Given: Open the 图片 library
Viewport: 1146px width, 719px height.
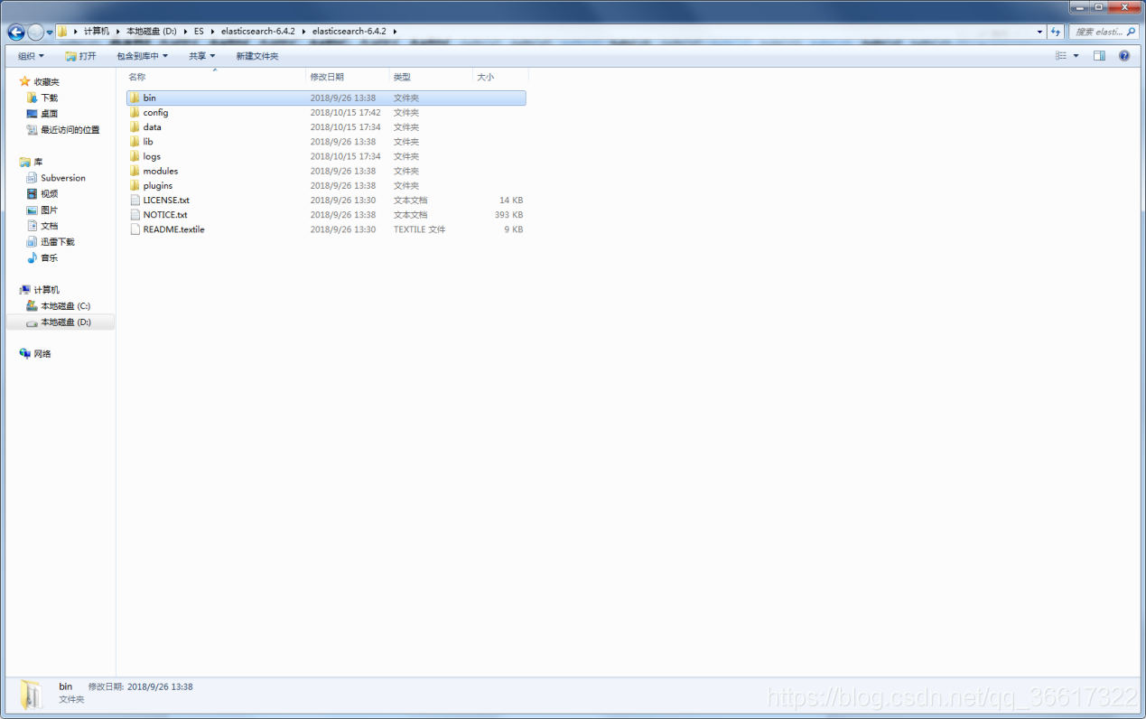Looking at the screenshot, I should tap(49, 210).
